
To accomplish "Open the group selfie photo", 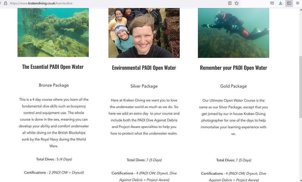I will tap(144, 33).
